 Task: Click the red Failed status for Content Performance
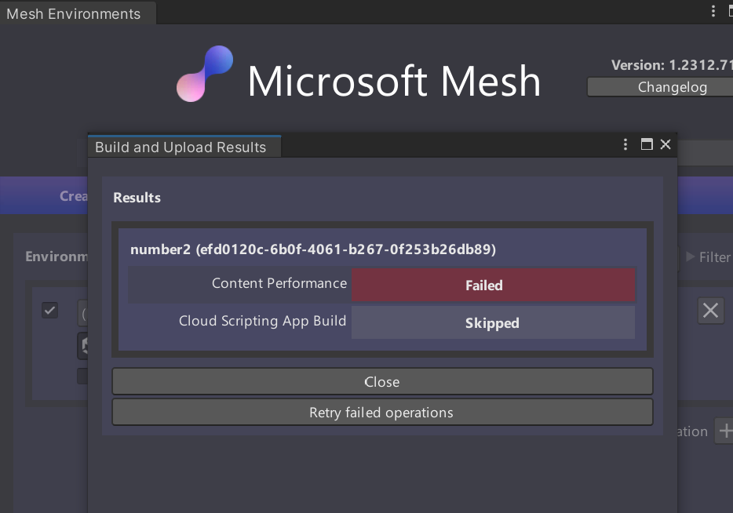point(493,286)
